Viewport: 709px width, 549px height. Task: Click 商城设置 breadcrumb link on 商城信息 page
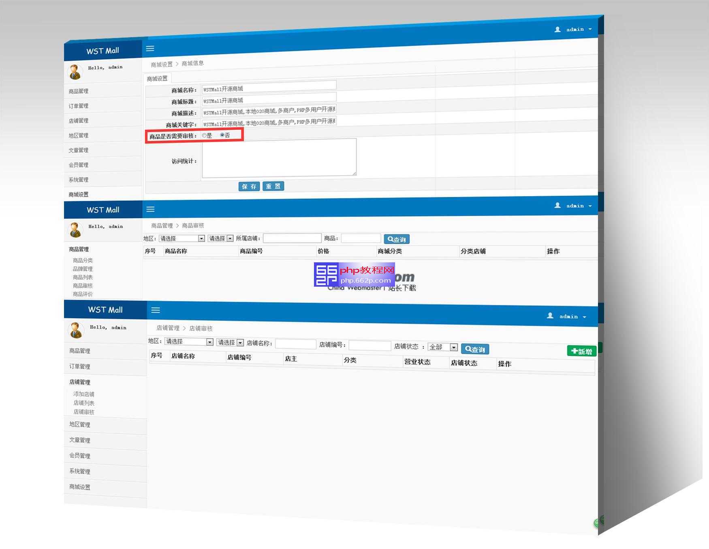162,64
